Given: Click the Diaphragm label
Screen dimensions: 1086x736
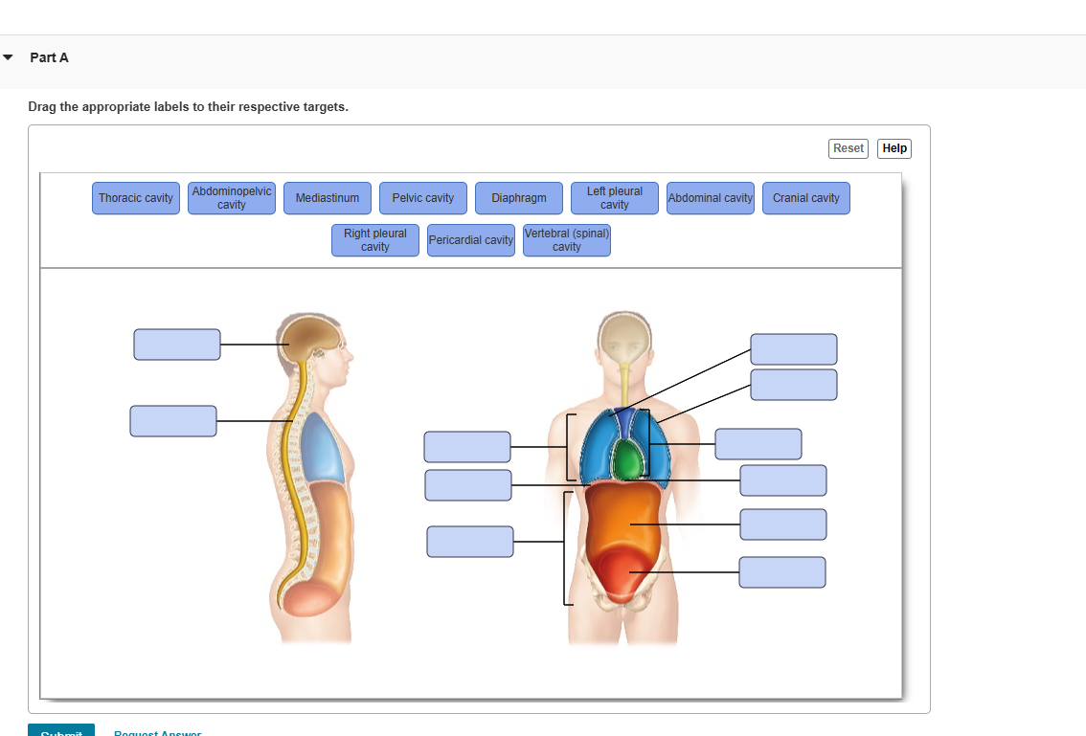Looking at the screenshot, I should (x=519, y=198).
